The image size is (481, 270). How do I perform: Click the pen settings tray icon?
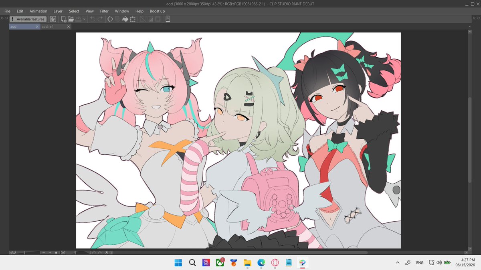(408, 263)
